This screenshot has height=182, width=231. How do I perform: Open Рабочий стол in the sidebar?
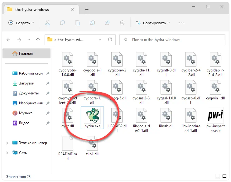click(x=31, y=73)
